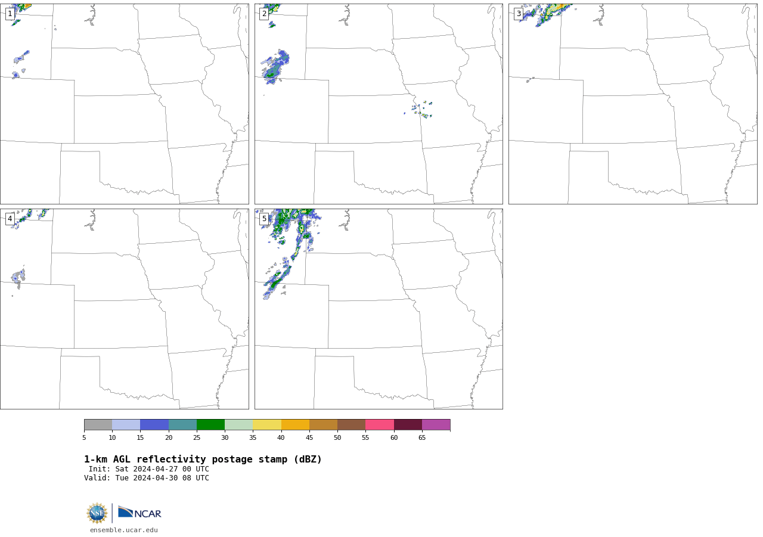Click panel number label 3
The height and width of the screenshot is (537, 763).
pyautogui.click(x=519, y=14)
